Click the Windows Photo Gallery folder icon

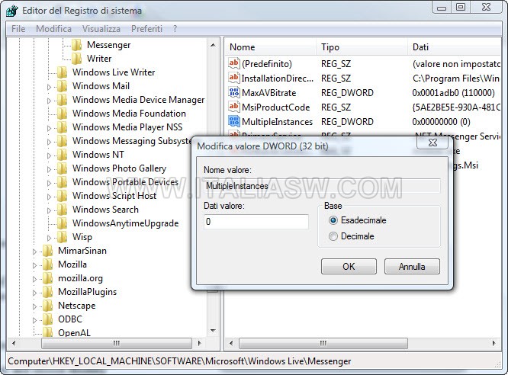click(62, 168)
